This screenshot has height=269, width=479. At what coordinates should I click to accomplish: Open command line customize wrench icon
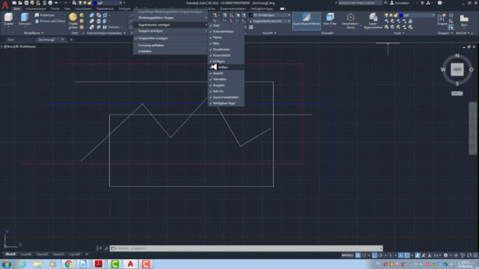[x=106, y=248]
